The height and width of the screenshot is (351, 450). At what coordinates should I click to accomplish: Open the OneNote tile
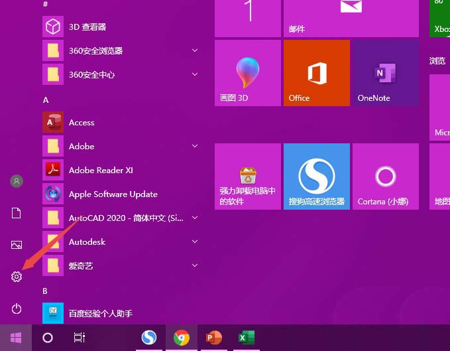pyautogui.click(x=386, y=73)
